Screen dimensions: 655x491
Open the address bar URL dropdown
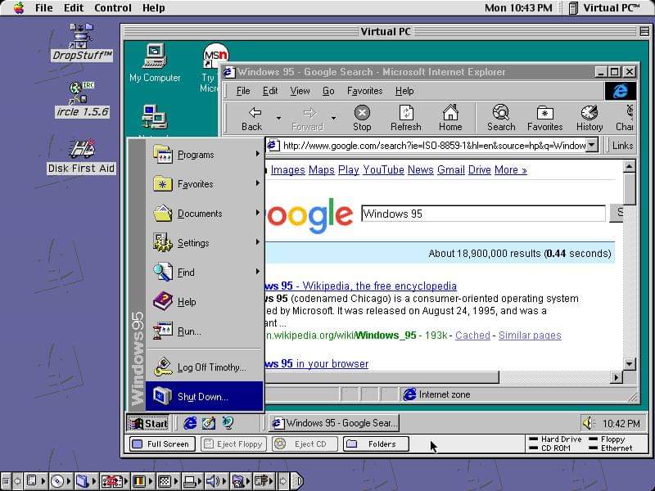pyautogui.click(x=592, y=146)
